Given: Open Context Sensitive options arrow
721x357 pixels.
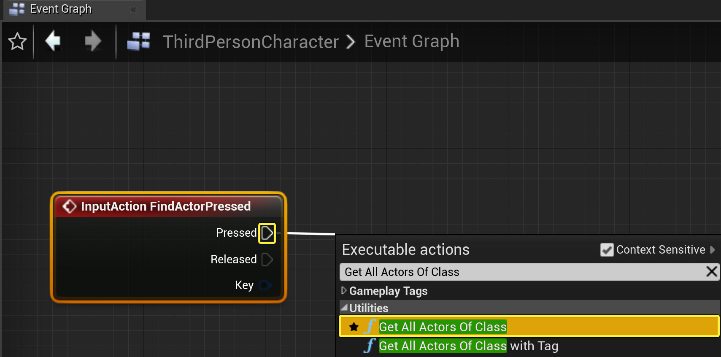Looking at the screenshot, I should pos(713,249).
